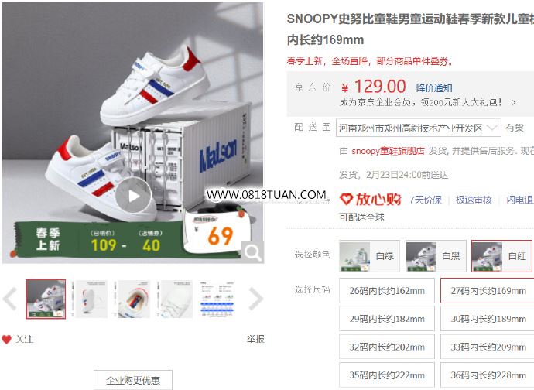Select size 32码内长约202mm
The width and height of the screenshot is (534, 390).
387,347
